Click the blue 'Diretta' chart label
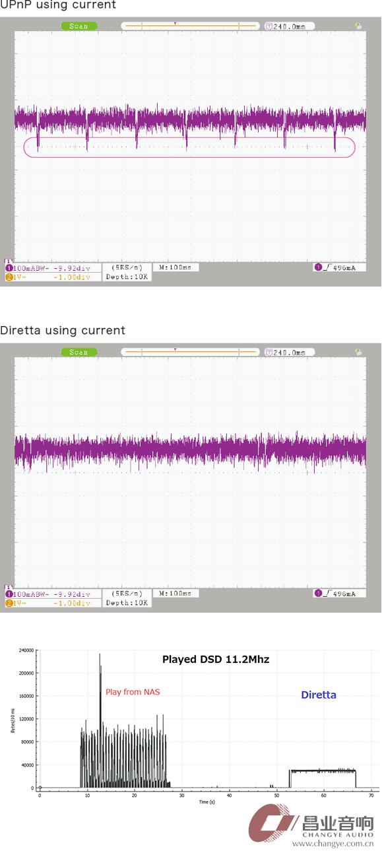The width and height of the screenshot is (382, 853). [319, 695]
